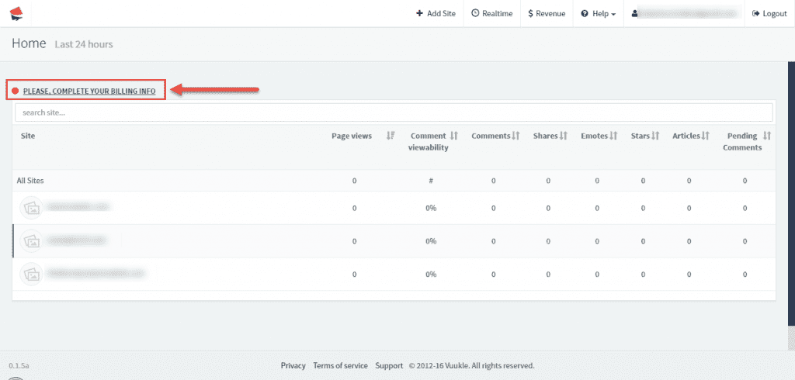Click the Logout button
Viewport: 795px width, 380px height.
pyautogui.click(x=769, y=14)
